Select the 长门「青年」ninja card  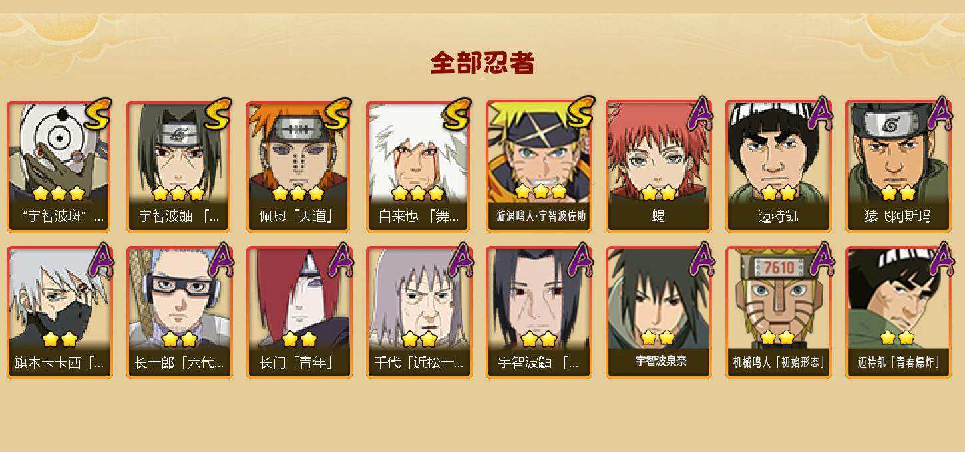point(299,312)
